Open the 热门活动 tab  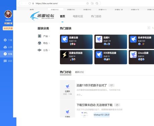96,16
